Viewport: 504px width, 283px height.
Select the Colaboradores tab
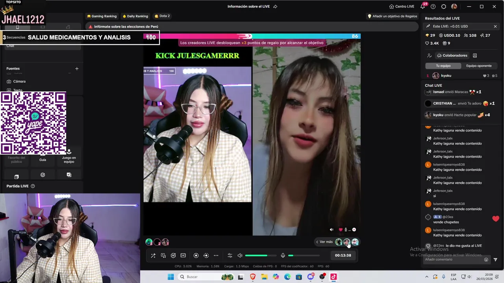pos(452,55)
